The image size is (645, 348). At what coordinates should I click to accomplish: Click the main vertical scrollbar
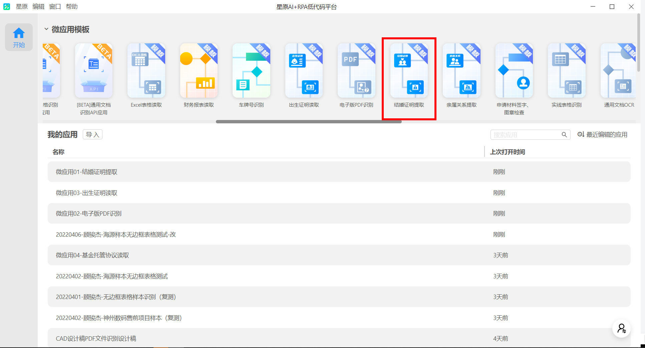click(639, 43)
